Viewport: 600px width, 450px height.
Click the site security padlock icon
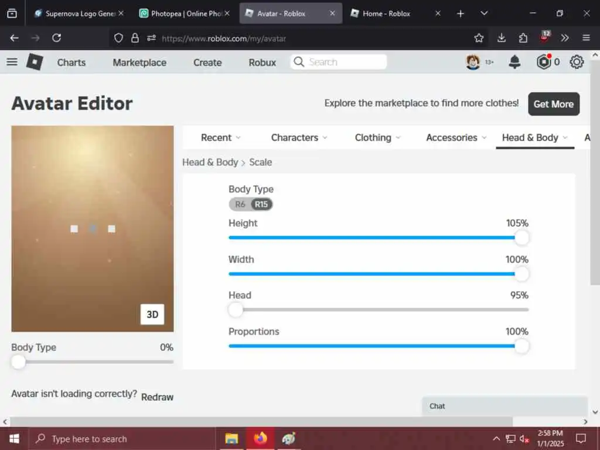pos(135,38)
